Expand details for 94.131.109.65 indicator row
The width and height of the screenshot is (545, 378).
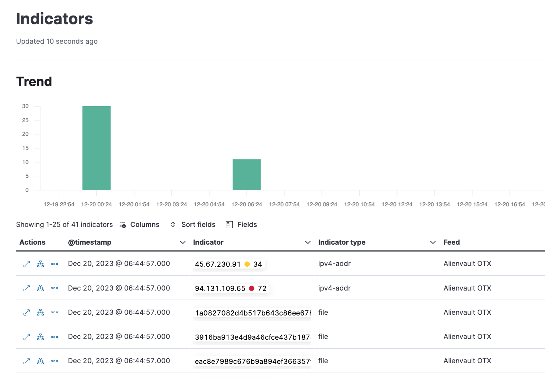point(26,288)
